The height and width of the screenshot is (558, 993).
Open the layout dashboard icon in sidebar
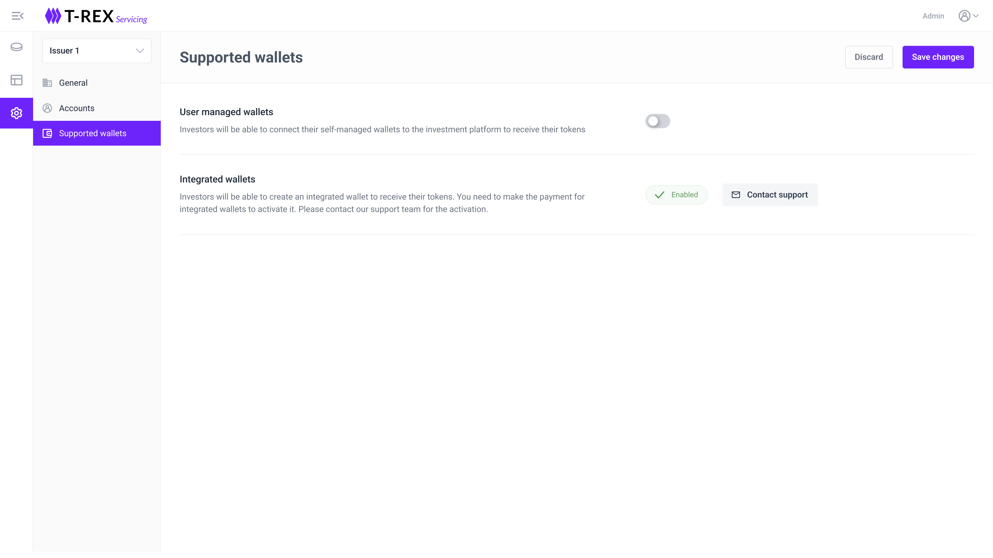click(17, 80)
